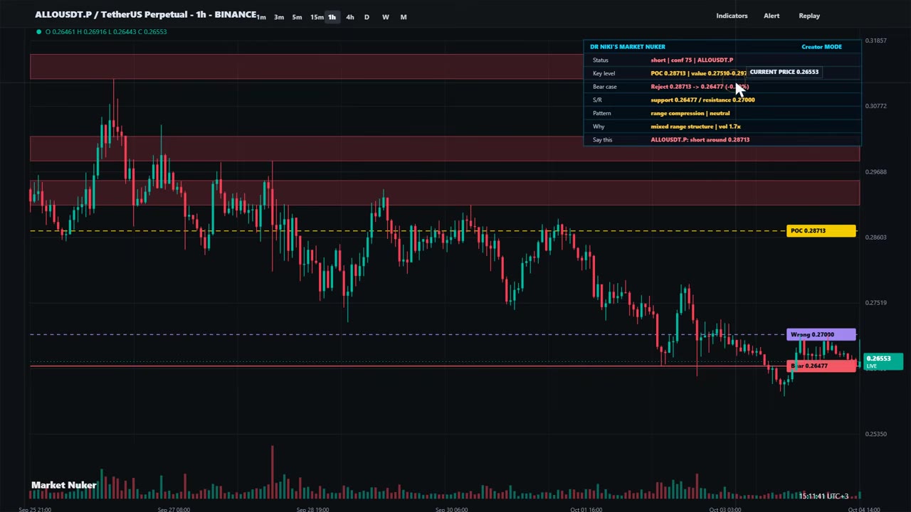Change timeframe to 4h

point(349,17)
